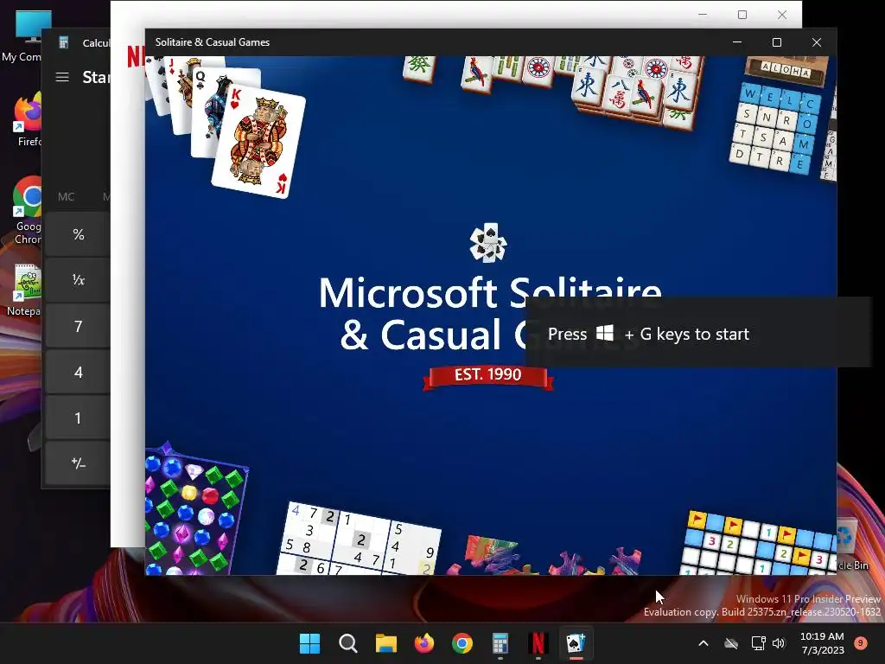Viewport: 885px width, 664px height.
Task: Open the Windows Start menu
Action: click(x=309, y=643)
